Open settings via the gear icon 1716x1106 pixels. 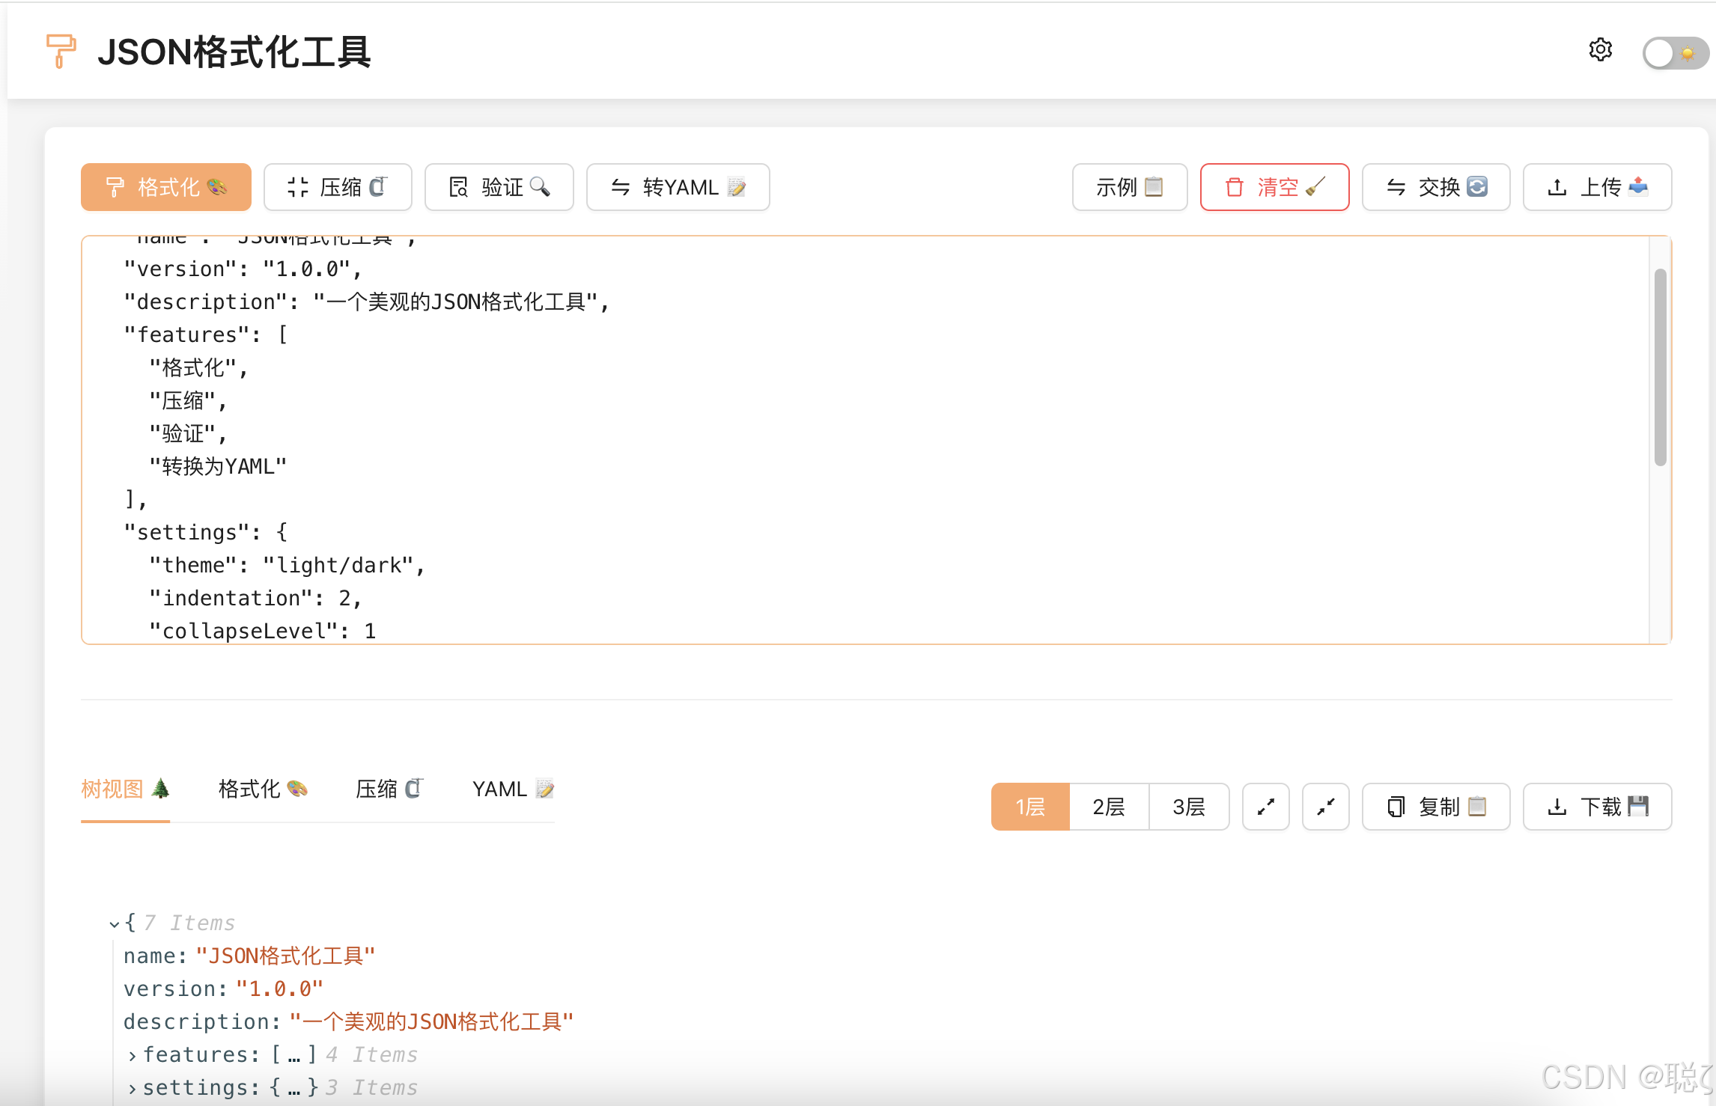click(x=1600, y=51)
